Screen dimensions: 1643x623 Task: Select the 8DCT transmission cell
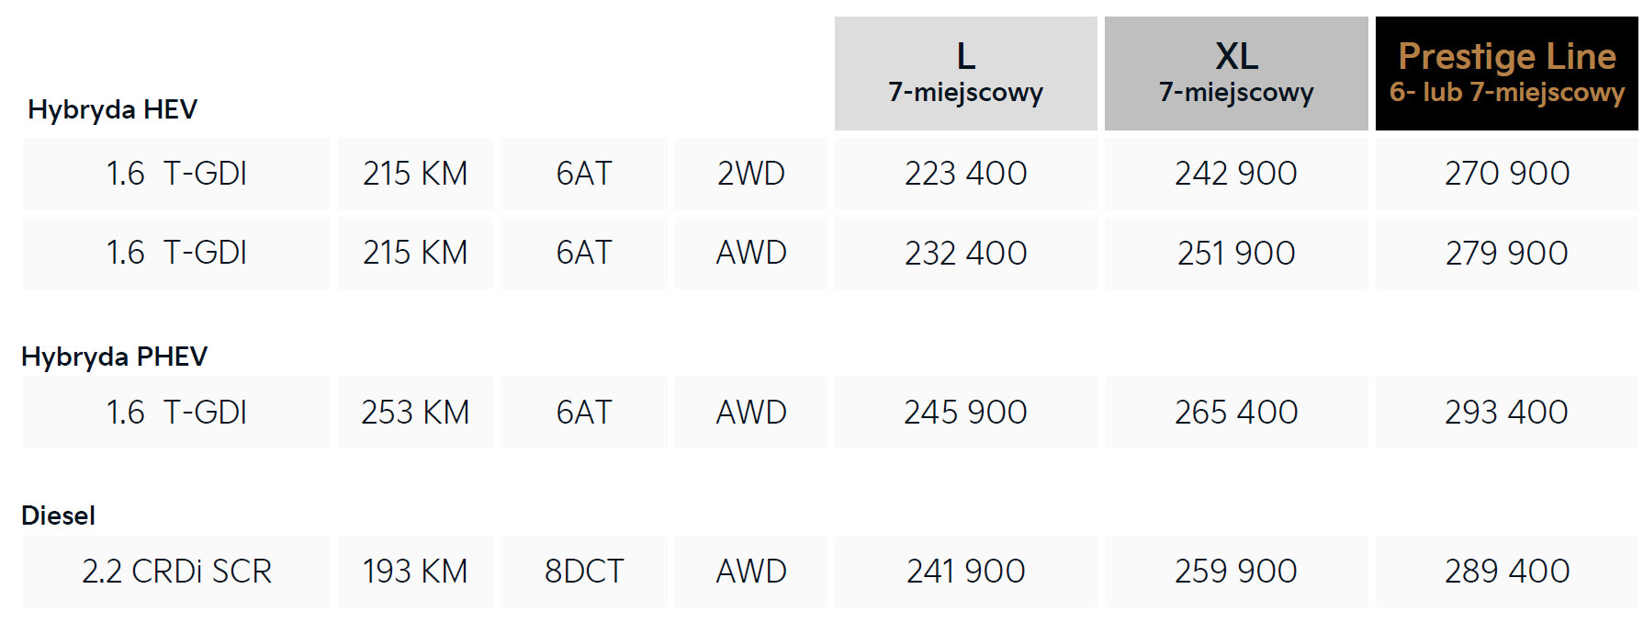coord(583,572)
